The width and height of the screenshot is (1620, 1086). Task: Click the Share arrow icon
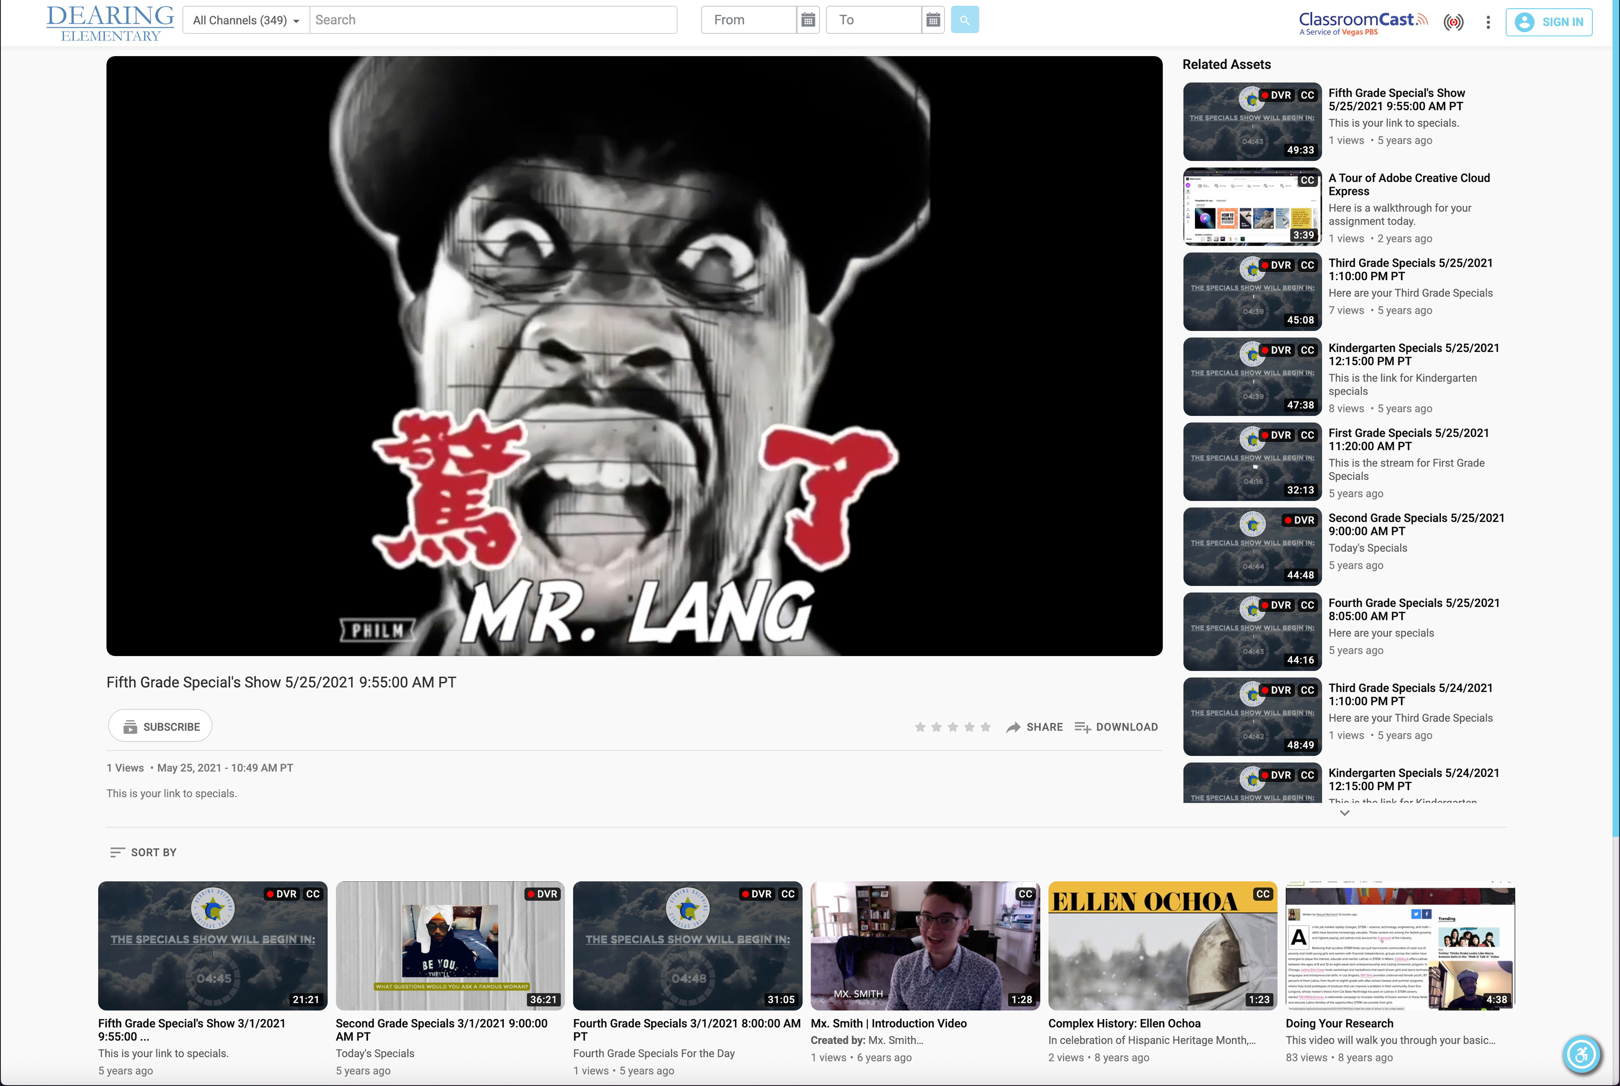tap(1013, 727)
